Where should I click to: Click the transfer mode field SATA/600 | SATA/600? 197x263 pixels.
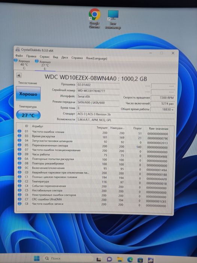(98, 103)
